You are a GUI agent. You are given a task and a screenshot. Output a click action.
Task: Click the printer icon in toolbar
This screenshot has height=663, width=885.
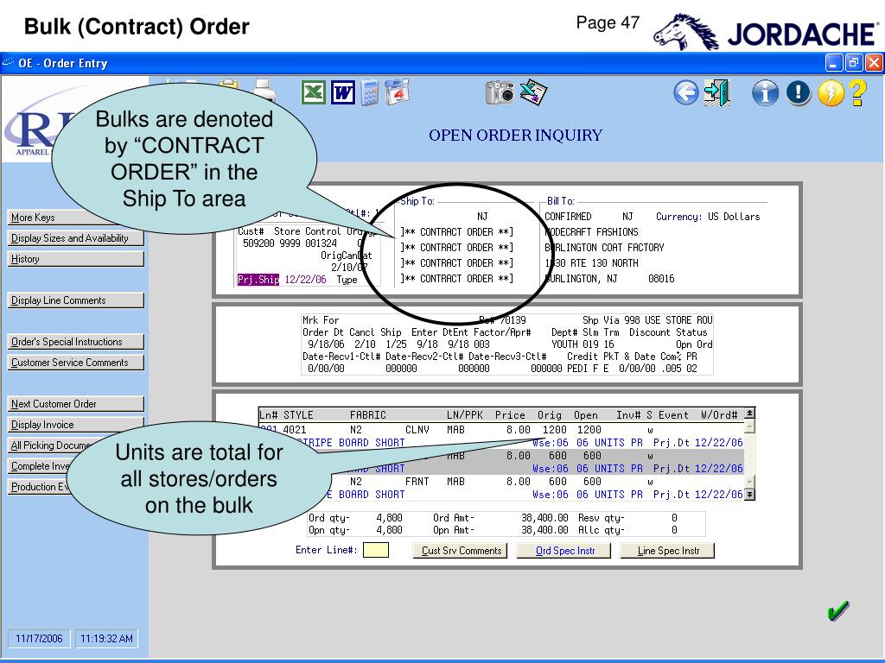click(x=264, y=90)
